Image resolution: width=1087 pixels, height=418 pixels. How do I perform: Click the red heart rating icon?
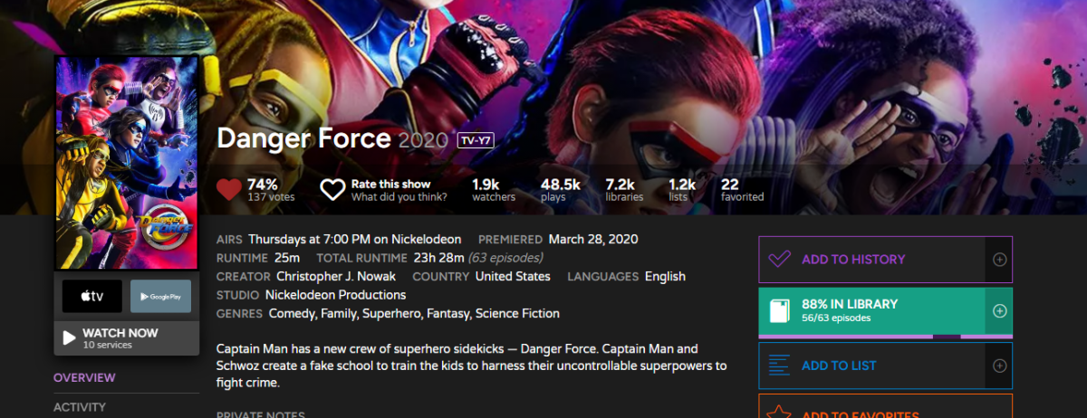click(x=229, y=190)
